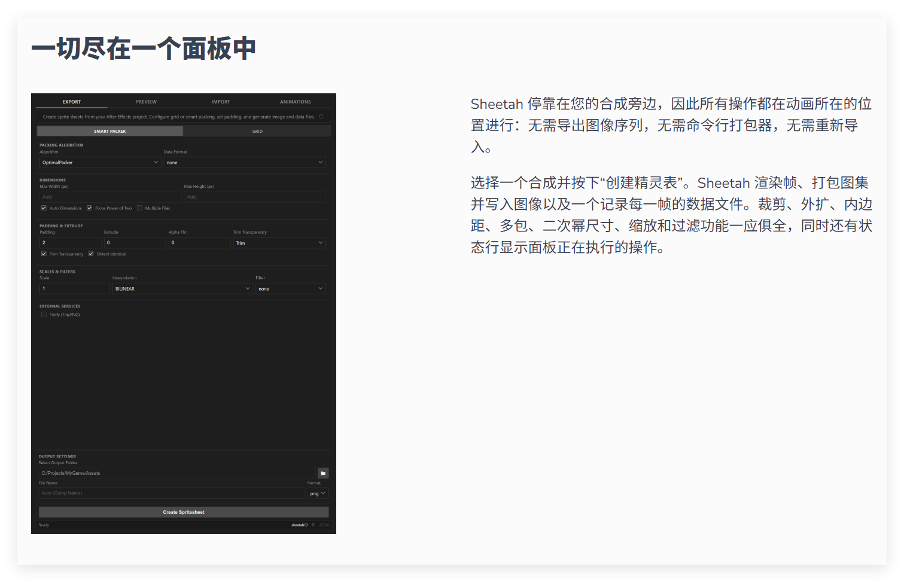Click the Alpha Thr. value field
Image resolution: width=904 pixels, height=582 pixels.
click(200, 243)
